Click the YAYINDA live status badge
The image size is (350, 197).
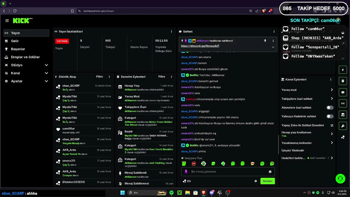(62, 41)
